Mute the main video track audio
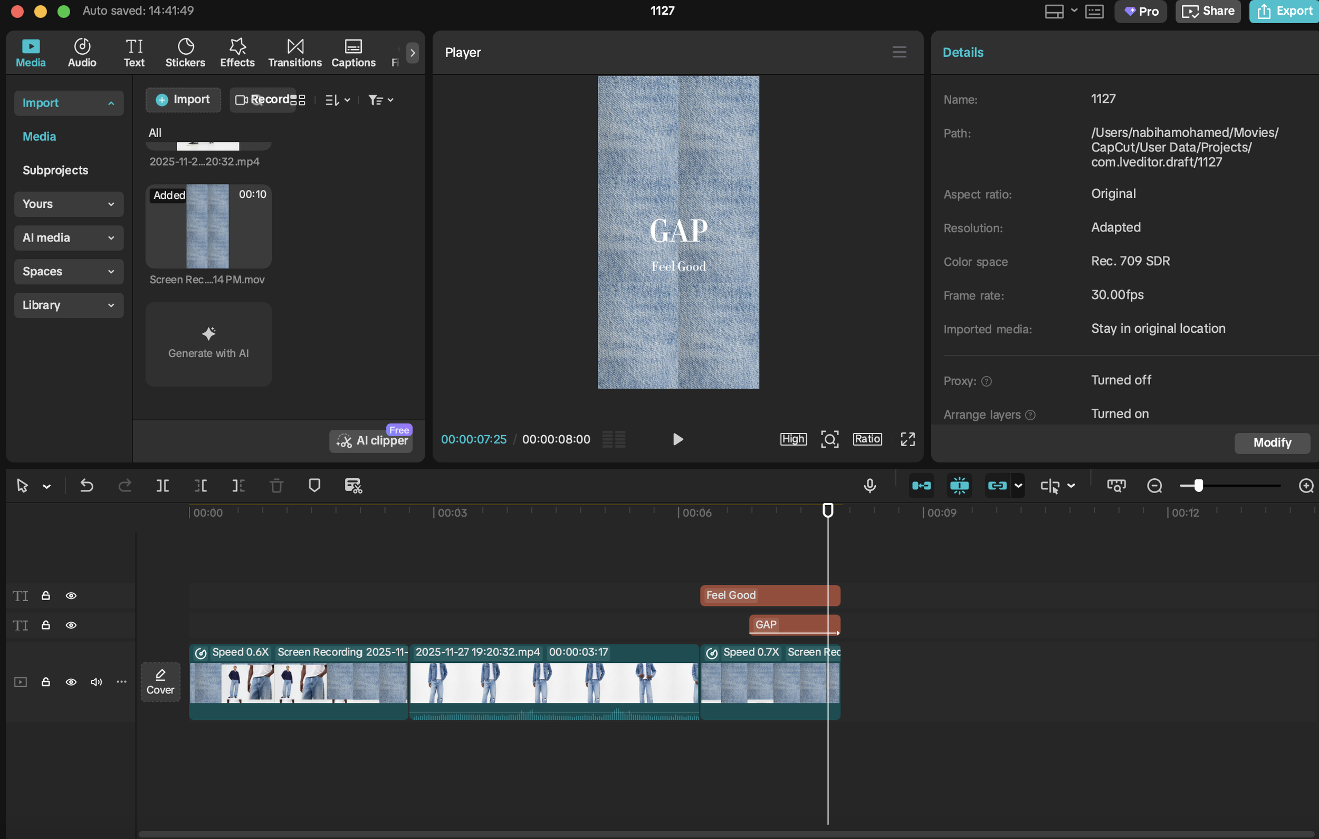 [x=97, y=682]
